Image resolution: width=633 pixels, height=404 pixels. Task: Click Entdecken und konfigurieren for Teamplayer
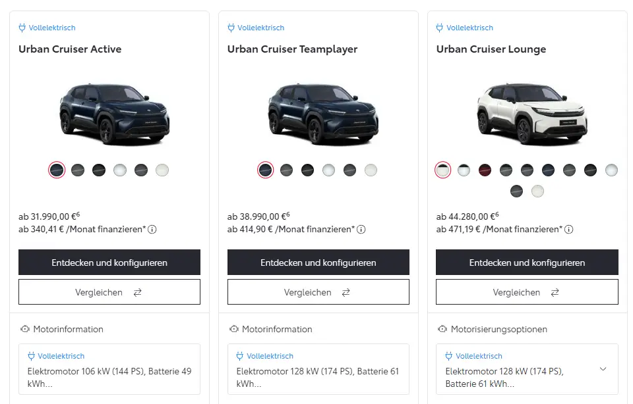pos(318,263)
